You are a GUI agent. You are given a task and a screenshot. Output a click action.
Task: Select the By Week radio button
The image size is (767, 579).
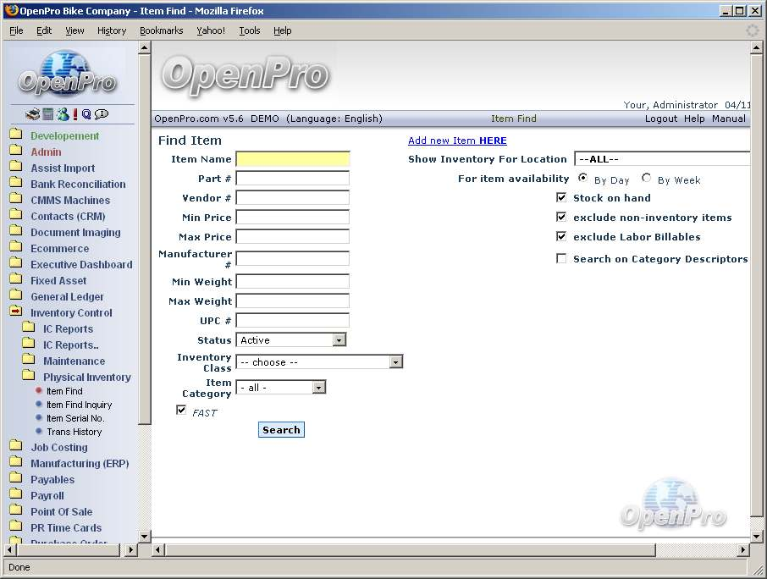647,179
